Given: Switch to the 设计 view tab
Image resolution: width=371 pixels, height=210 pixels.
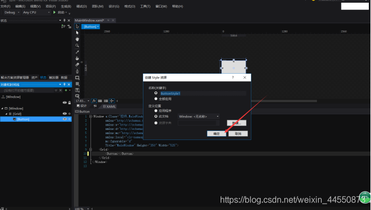Looking at the screenshot, I should click(x=82, y=106).
